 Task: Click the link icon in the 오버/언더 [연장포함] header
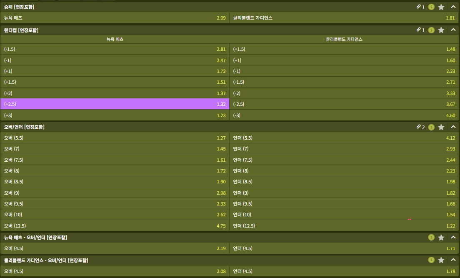[419, 127]
